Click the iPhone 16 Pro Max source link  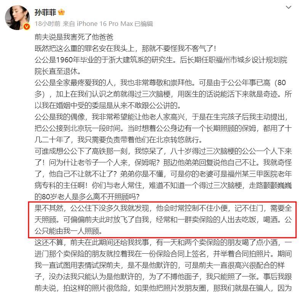(x=105, y=24)
